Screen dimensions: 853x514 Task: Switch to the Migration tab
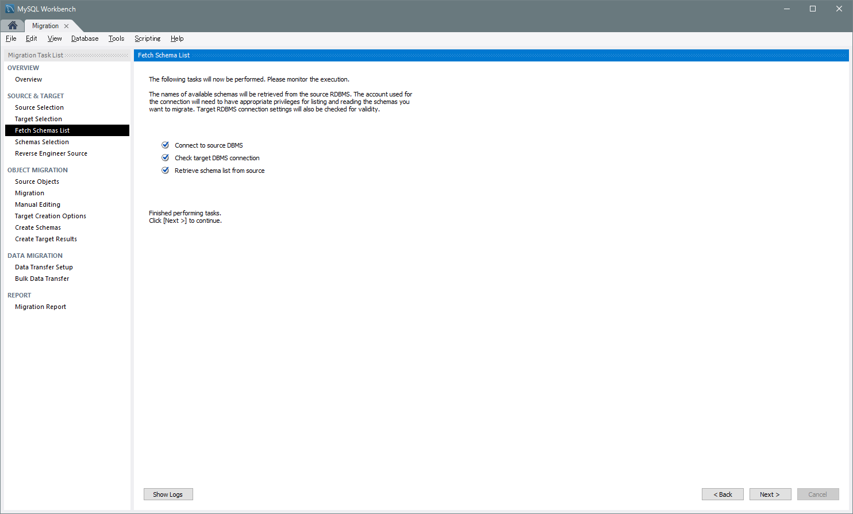tap(45, 26)
